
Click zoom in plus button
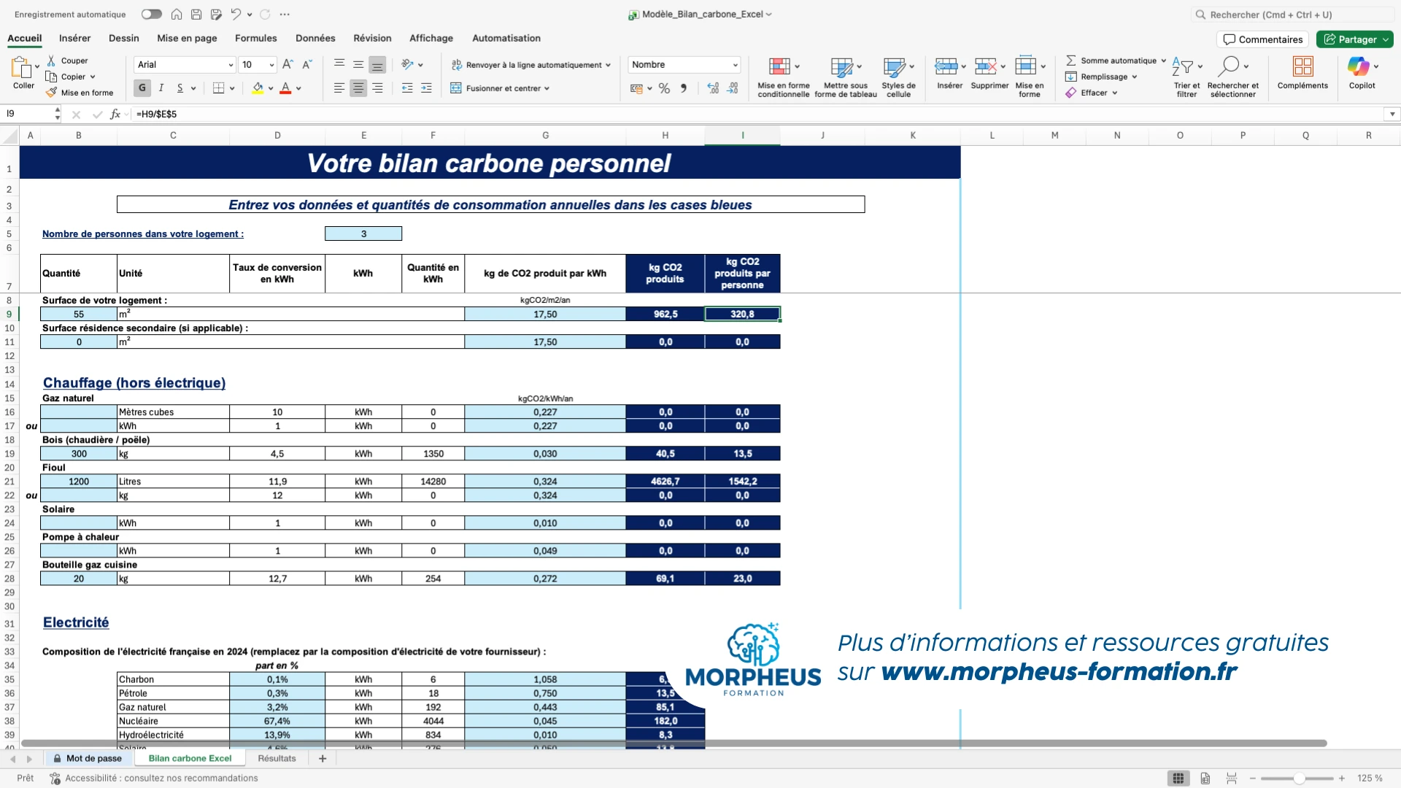[1341, 779]
